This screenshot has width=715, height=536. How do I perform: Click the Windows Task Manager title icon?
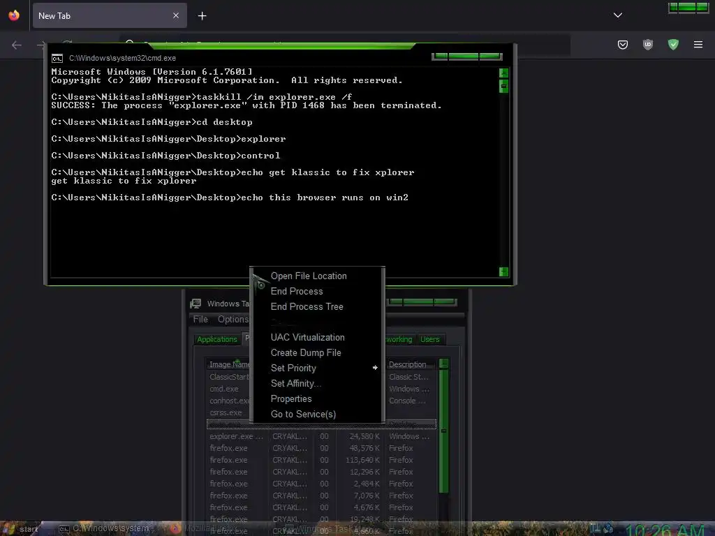(x=196, y=304)
